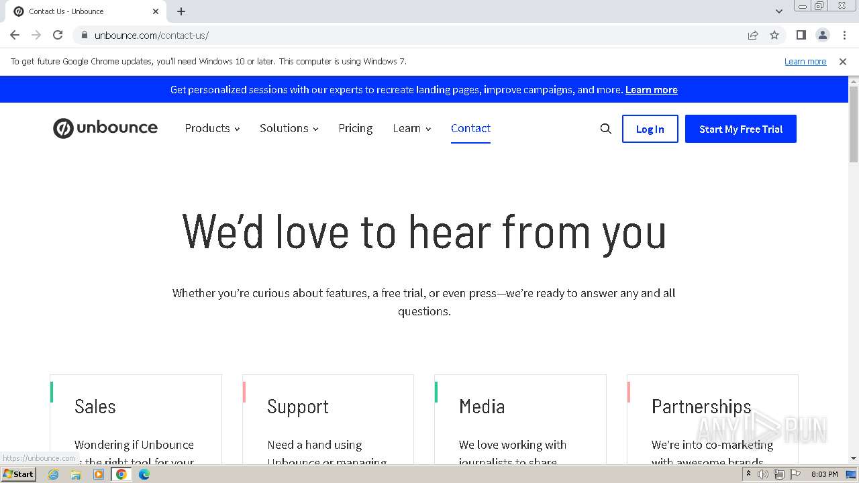Open Microsoft Edge from the taskbar

[144, 474]
